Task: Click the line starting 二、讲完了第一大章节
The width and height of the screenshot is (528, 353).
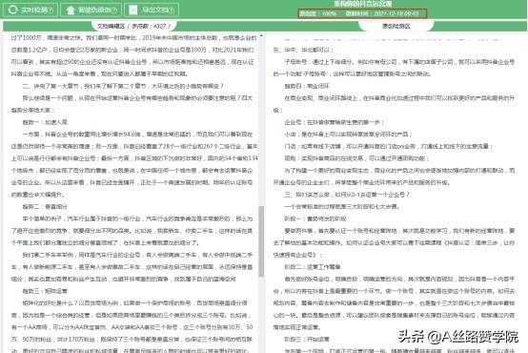Action: coord(123,86)
